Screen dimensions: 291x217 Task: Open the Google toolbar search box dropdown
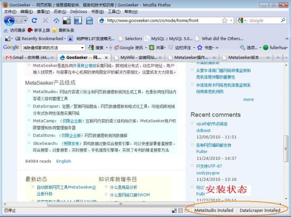point(82,48)
